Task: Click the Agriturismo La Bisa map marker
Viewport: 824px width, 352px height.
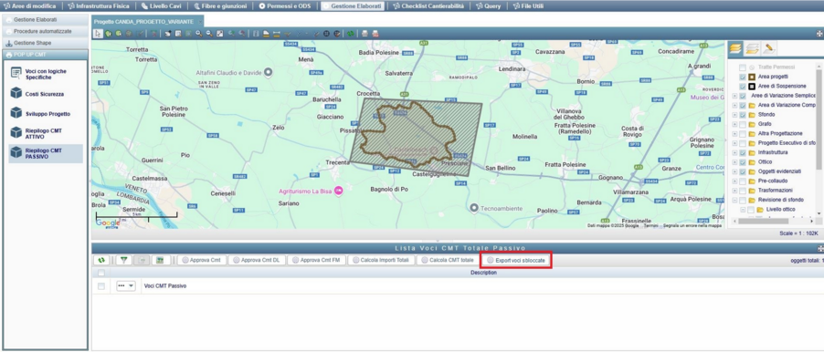Action: coord(339,192)
